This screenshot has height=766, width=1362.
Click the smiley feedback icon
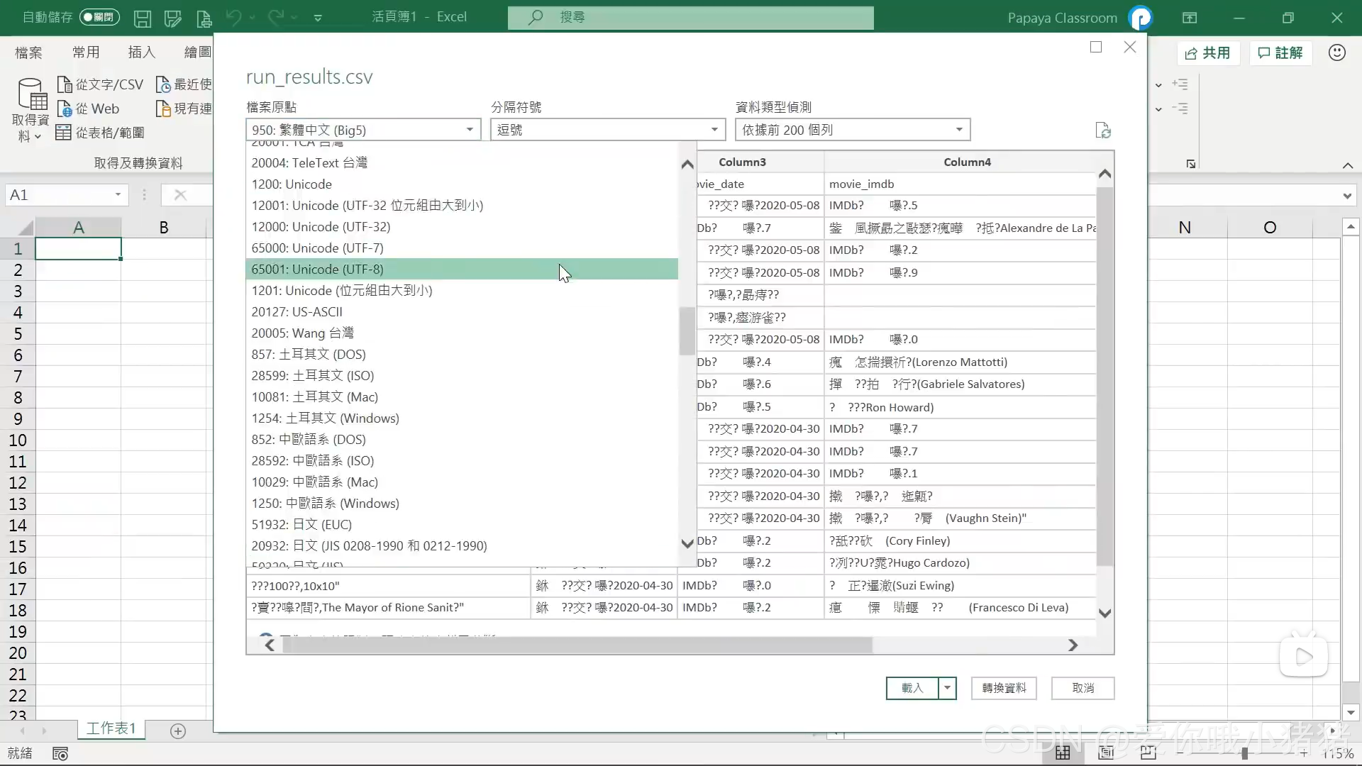coord(1336,52)
